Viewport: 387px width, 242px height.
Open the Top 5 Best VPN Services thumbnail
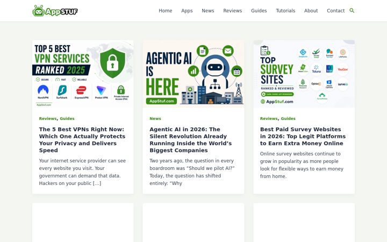pyautogui.click(x=83, y=74)
